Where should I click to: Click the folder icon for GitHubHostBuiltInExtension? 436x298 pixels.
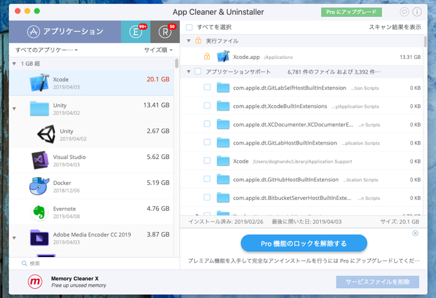pos(223,179)
